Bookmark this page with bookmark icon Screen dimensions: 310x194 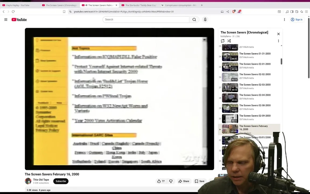pyautogui.click(x=64, y=12)
